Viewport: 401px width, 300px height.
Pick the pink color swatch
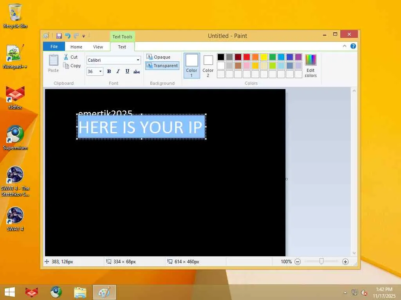pyautogui.click(x=247, y=66)
